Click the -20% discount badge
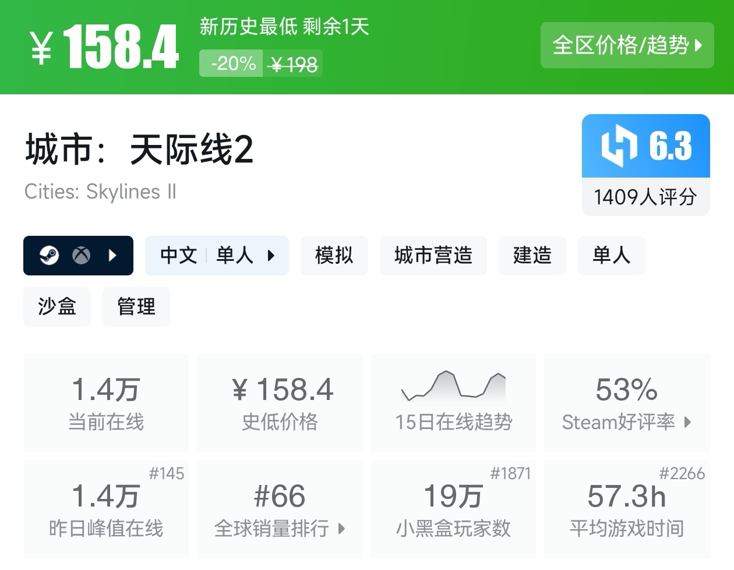Viewport: 734px width, 570px height. (232, 63)
